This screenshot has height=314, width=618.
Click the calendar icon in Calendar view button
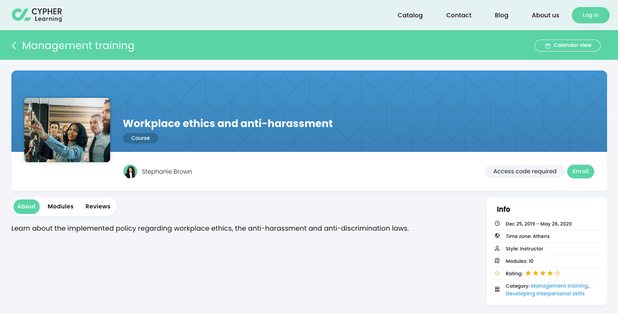[x=547, y=46]
